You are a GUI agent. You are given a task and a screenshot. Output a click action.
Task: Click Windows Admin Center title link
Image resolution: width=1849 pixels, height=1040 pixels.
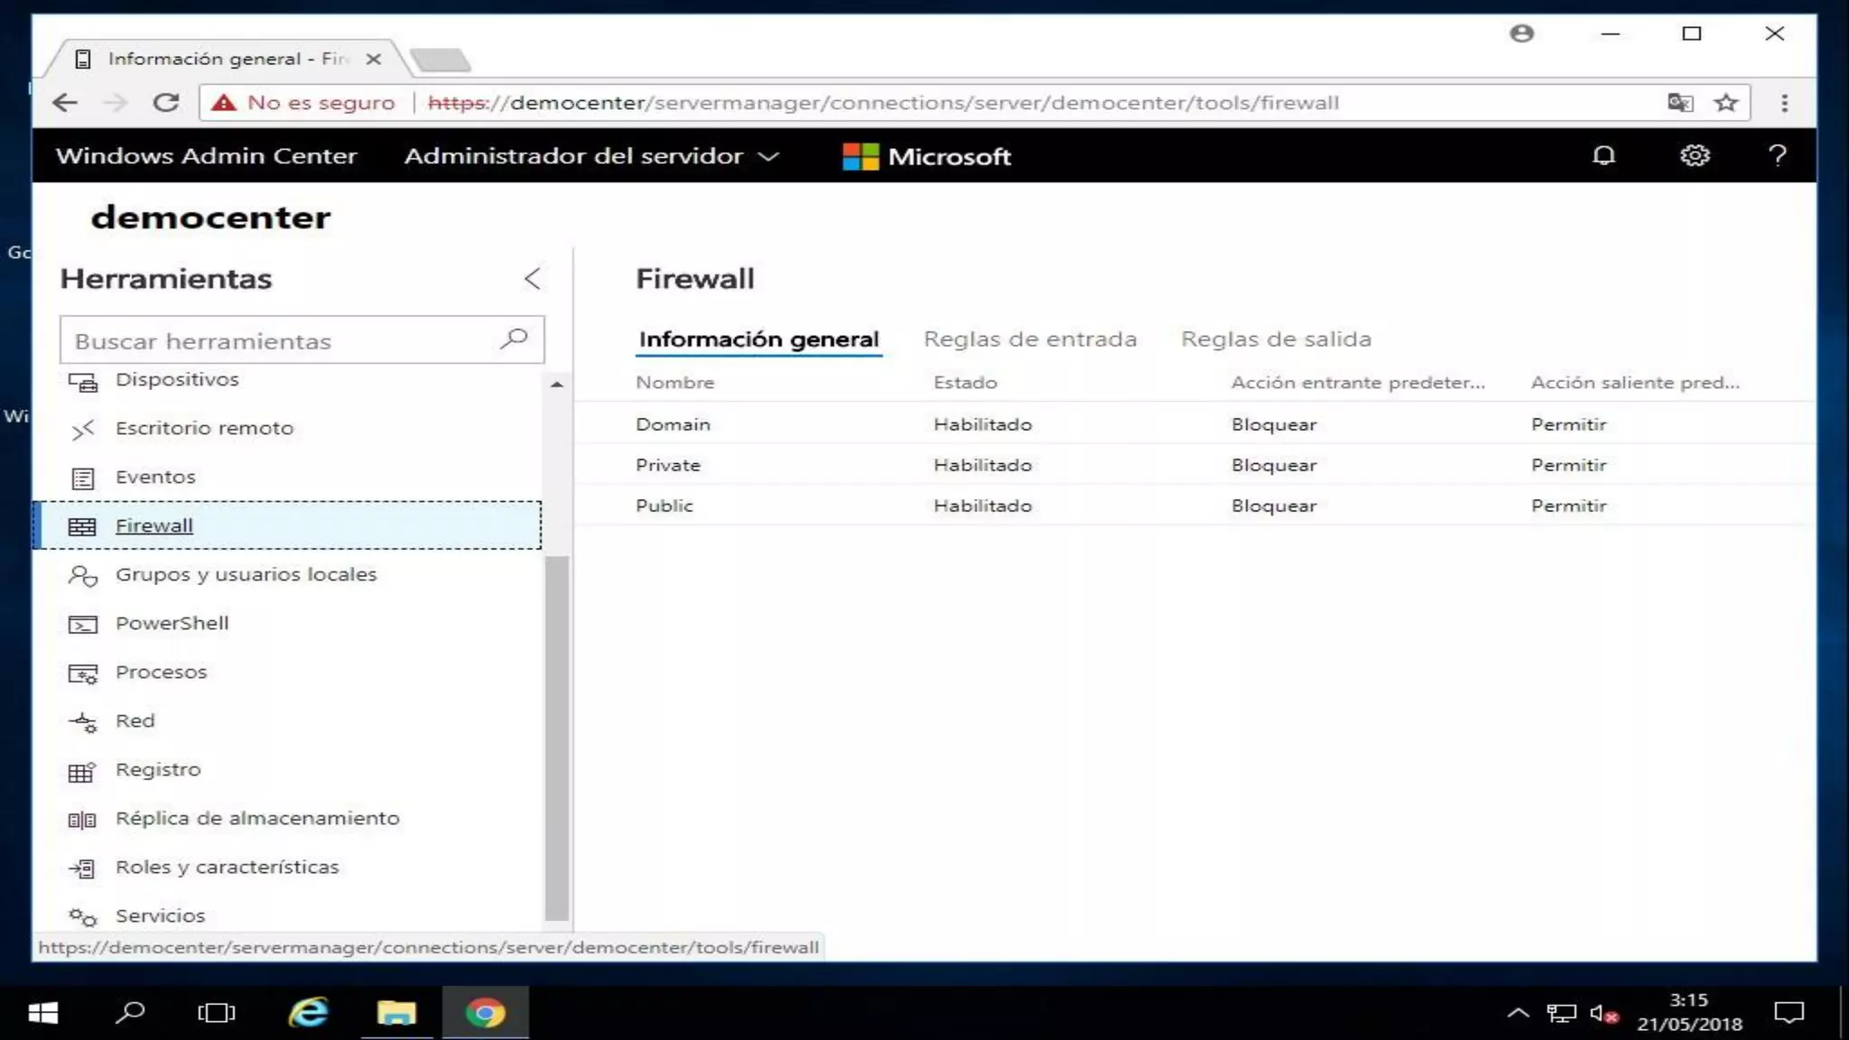click(206, 156)
